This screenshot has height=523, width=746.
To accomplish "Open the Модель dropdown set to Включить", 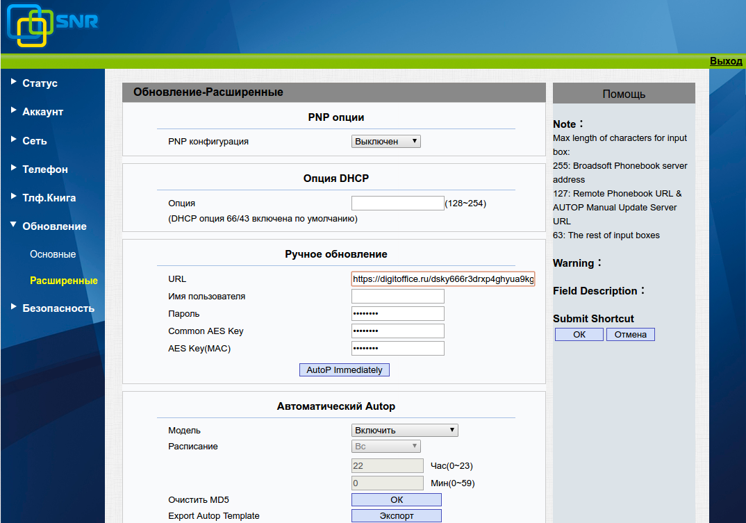I will pyautogui.click(x=405, y=430).
